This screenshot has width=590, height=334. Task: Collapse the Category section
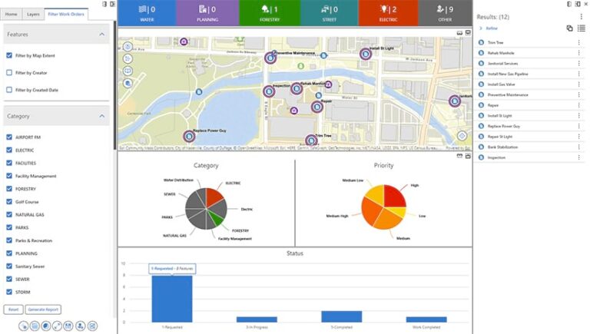click(101, 116)
